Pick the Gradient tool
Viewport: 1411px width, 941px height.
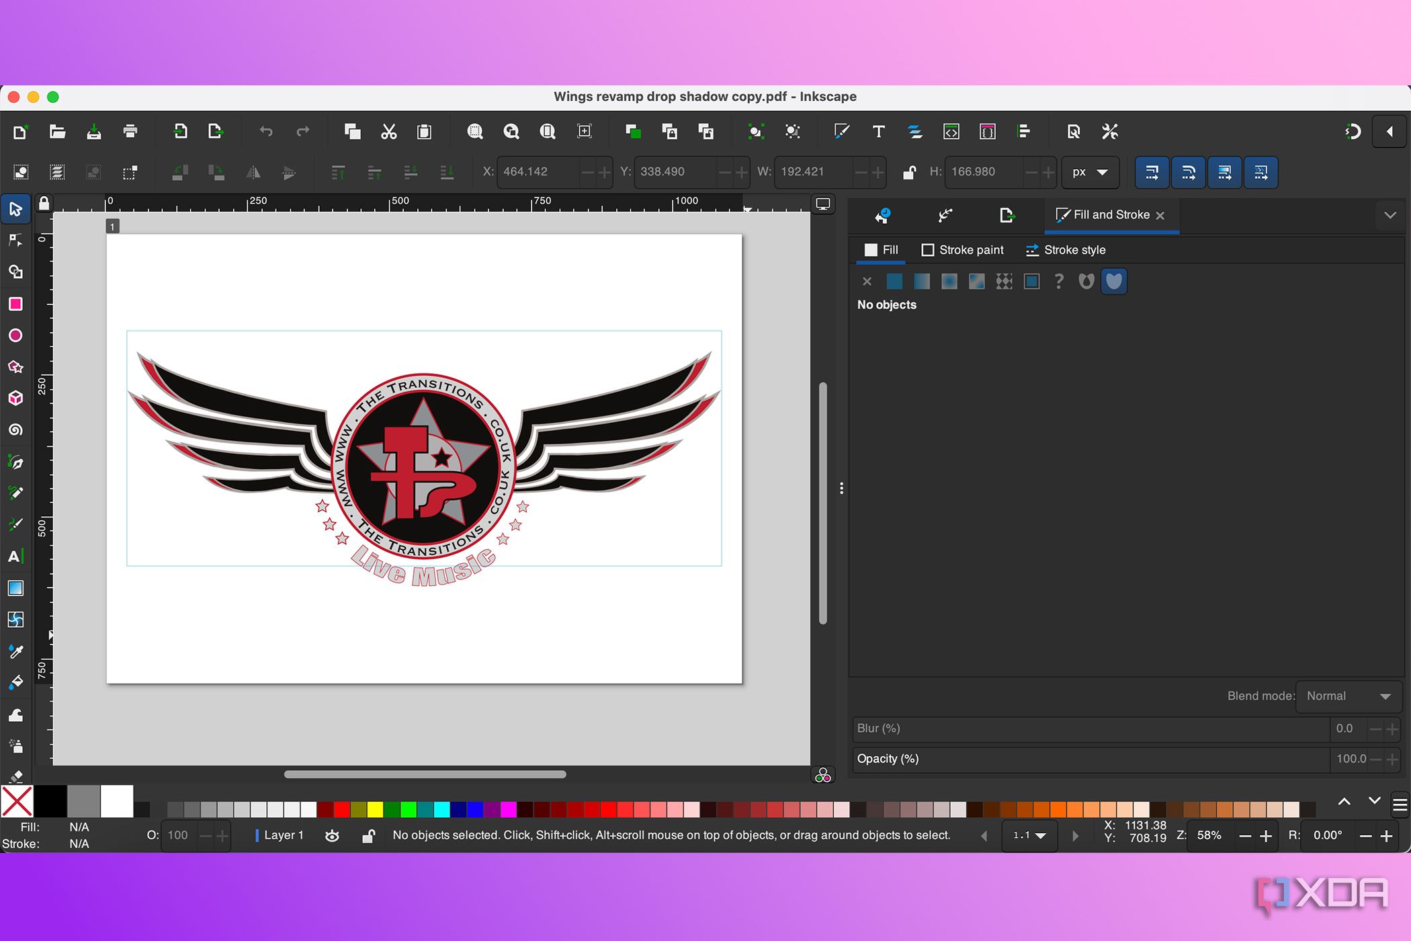click(15, 588)
